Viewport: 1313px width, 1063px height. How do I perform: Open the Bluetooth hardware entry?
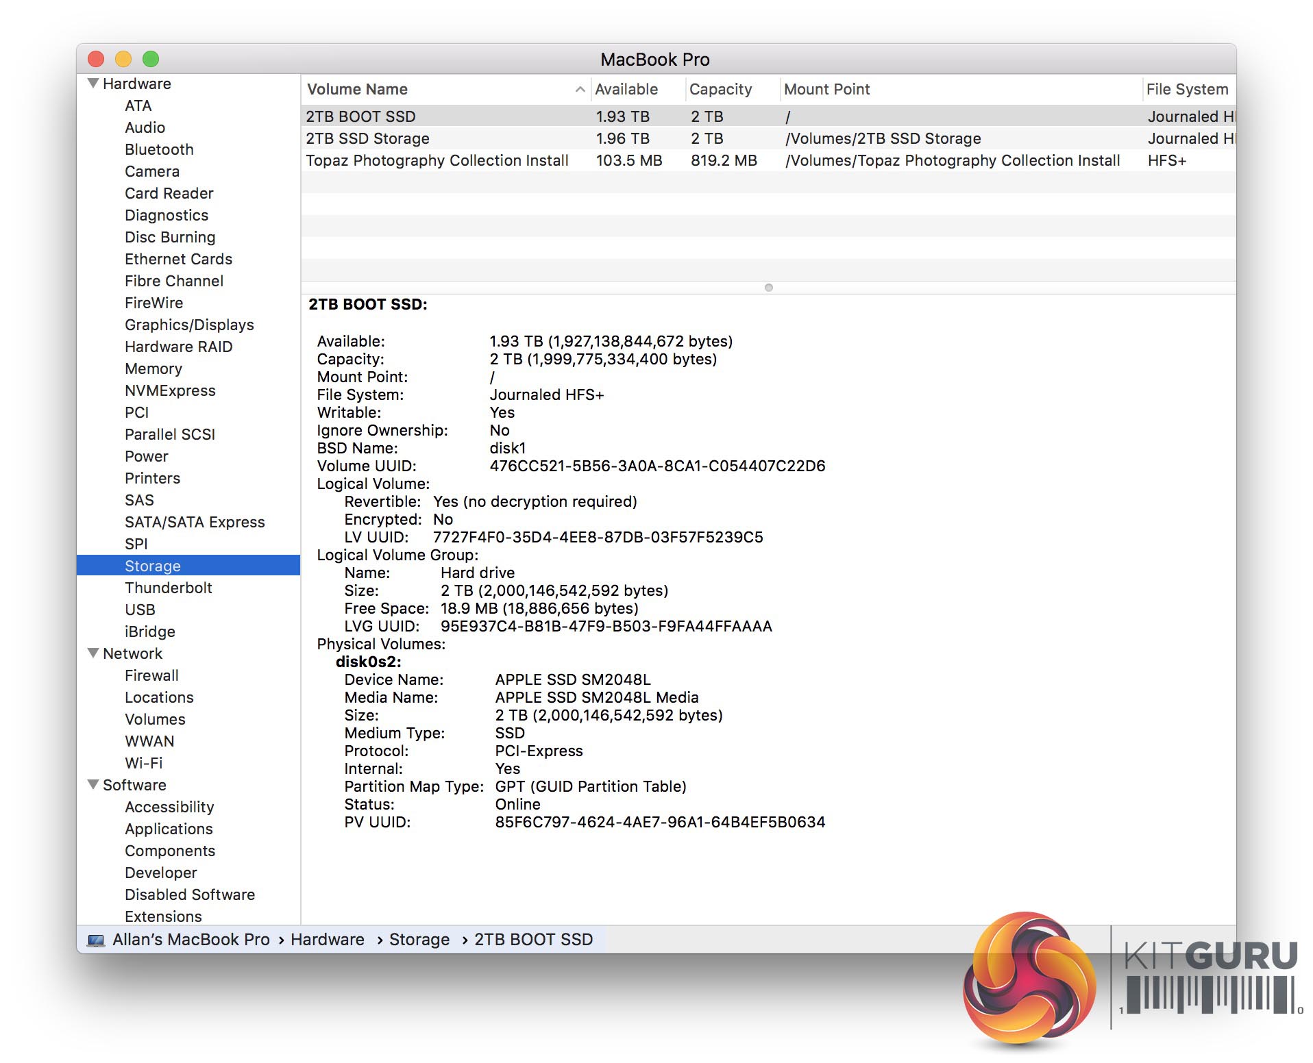click(x=159, y=149)
